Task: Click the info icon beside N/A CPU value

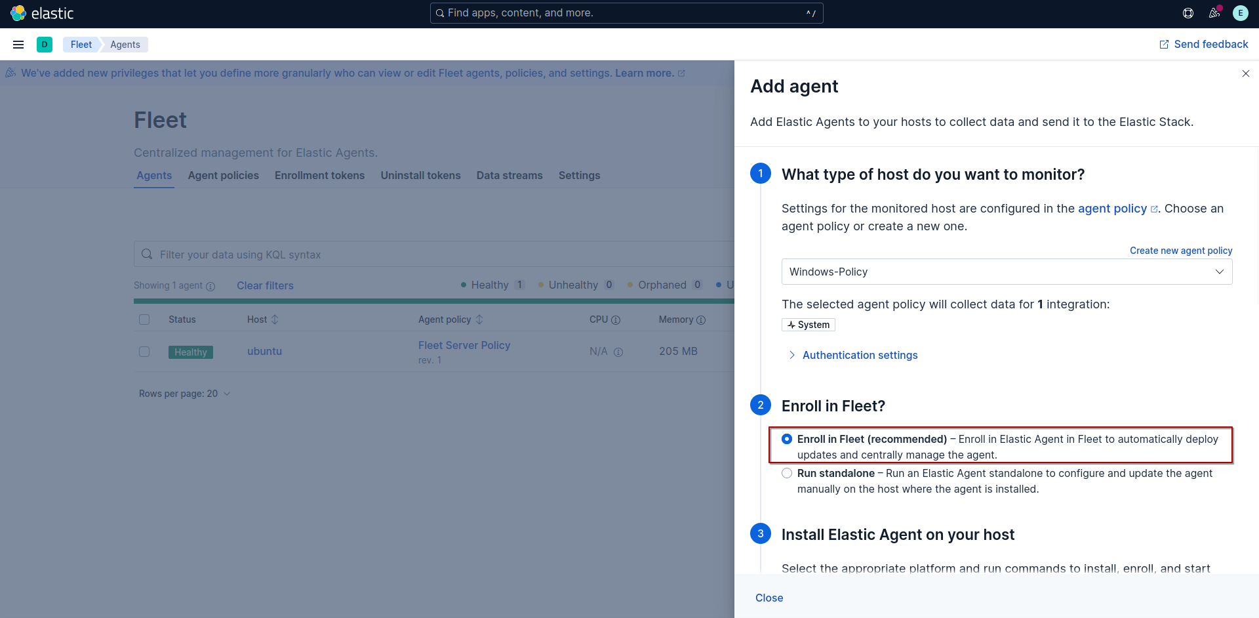Action: (618, 352)
